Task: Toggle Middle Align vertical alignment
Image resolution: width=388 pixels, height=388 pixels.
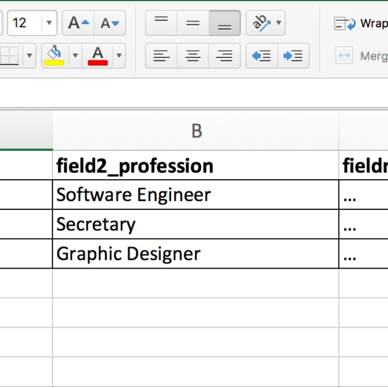Action: [192, 23]
